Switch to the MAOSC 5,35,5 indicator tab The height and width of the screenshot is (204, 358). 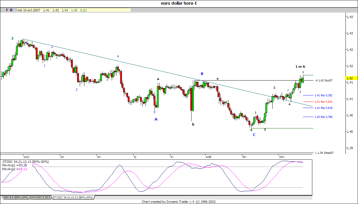coord(41,198)
